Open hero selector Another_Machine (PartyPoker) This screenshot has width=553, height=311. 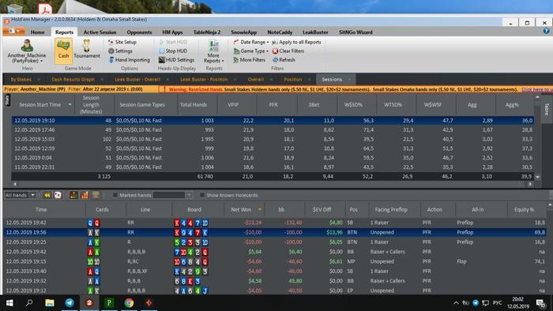[26, 51]
